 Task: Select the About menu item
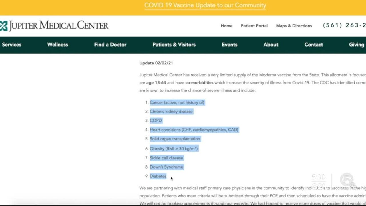(x=270, y=45)
